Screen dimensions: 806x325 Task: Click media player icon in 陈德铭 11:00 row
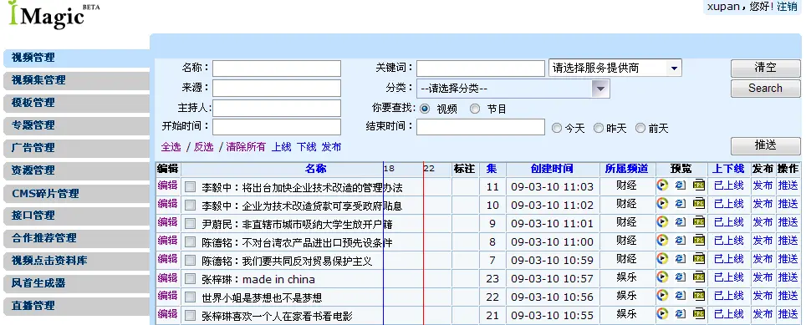(x=662, y=241)
